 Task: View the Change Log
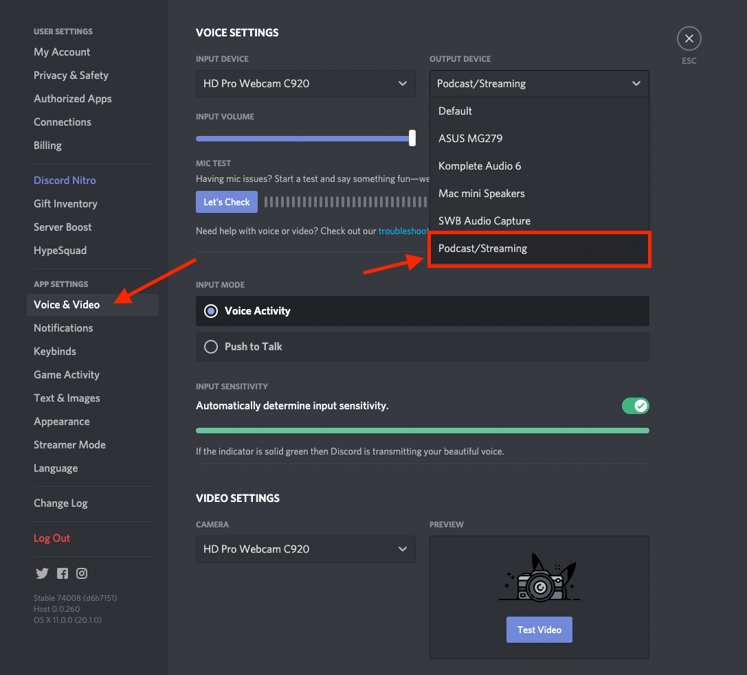[60, 503]
